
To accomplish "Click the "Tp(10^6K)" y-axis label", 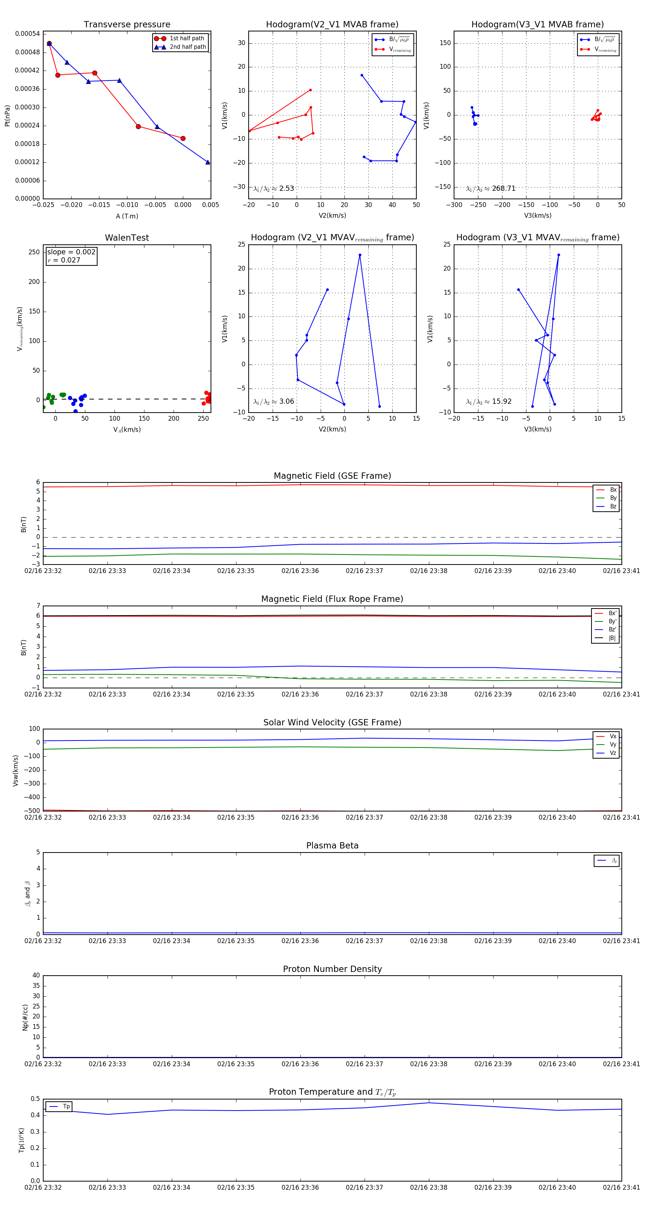I will click(x=21, y=1140).
